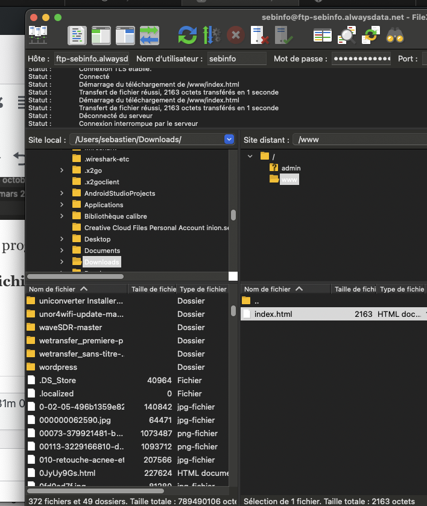Open the Site local path dropdown
Viewport: 427px width, 506px height.
pos(229,139)
